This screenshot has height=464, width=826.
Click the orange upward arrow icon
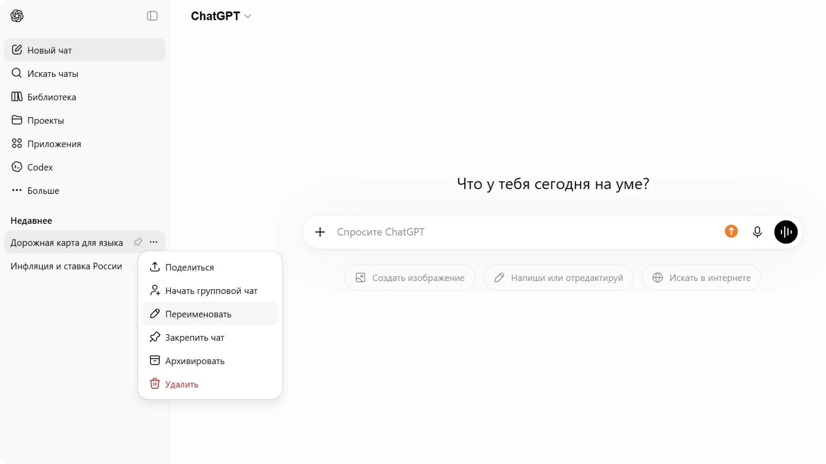[731, 232]
